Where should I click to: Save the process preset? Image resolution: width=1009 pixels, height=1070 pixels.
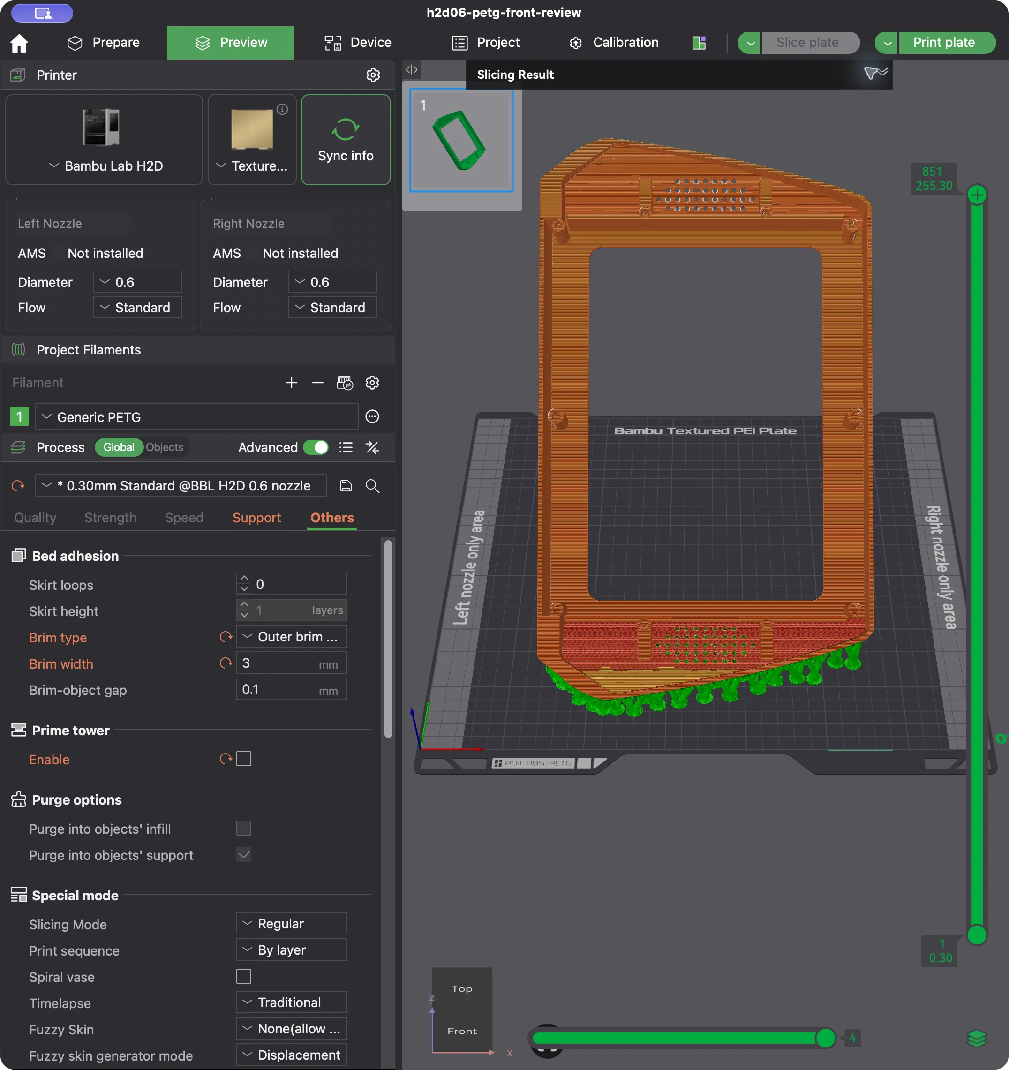coord(346,486)
